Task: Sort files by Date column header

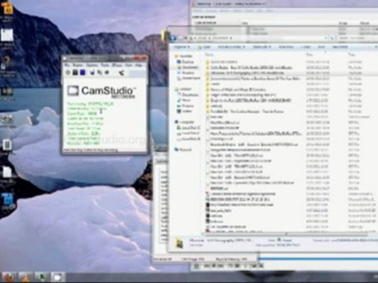Action: (309, 55)
